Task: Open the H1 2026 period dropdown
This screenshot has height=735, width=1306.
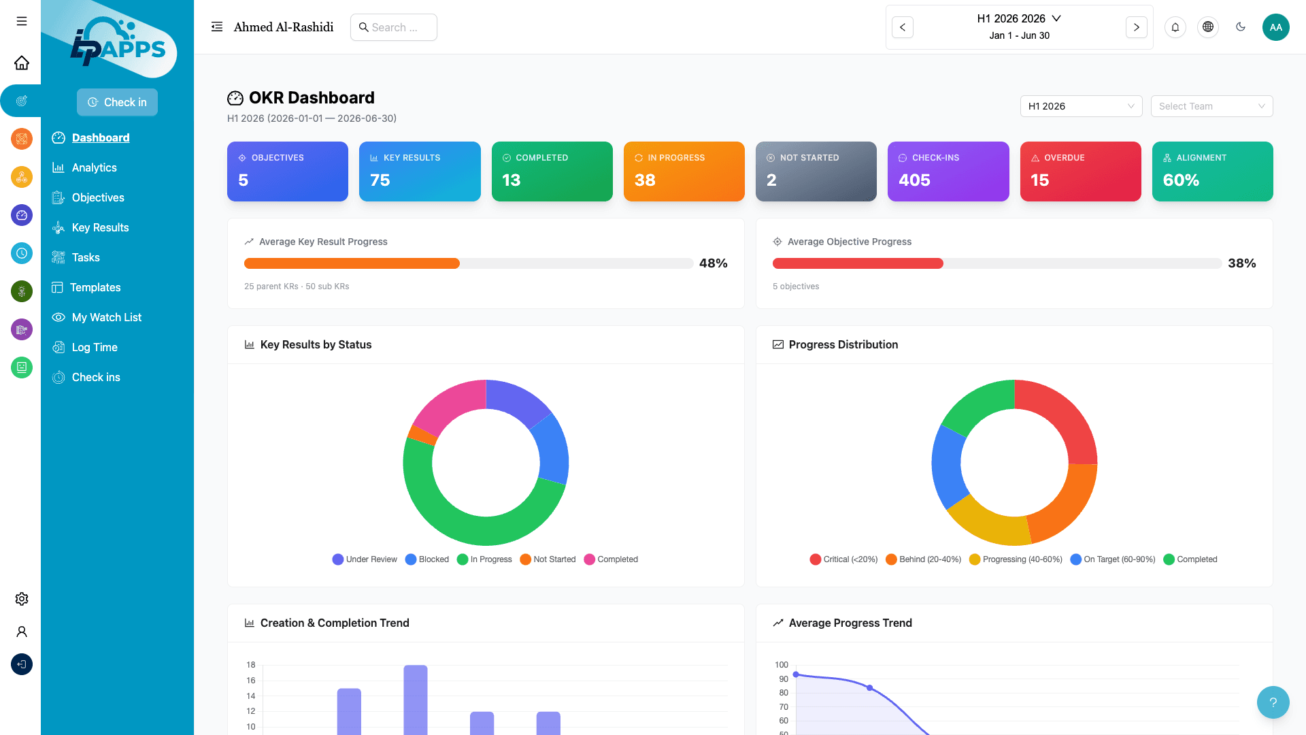Action: coord(1081,106)
